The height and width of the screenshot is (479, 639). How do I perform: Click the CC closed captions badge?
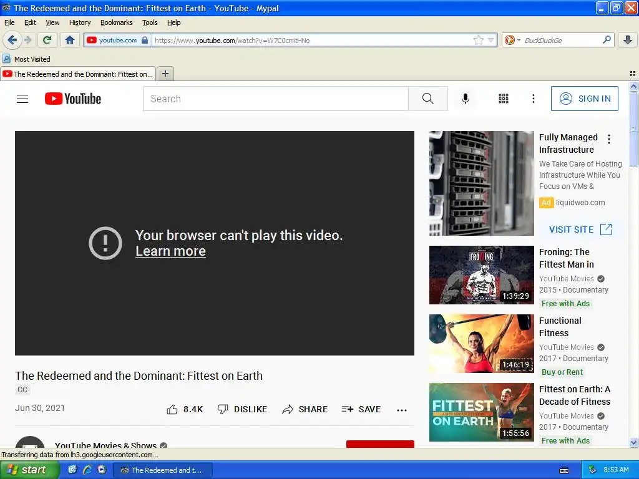click(22, 390)
